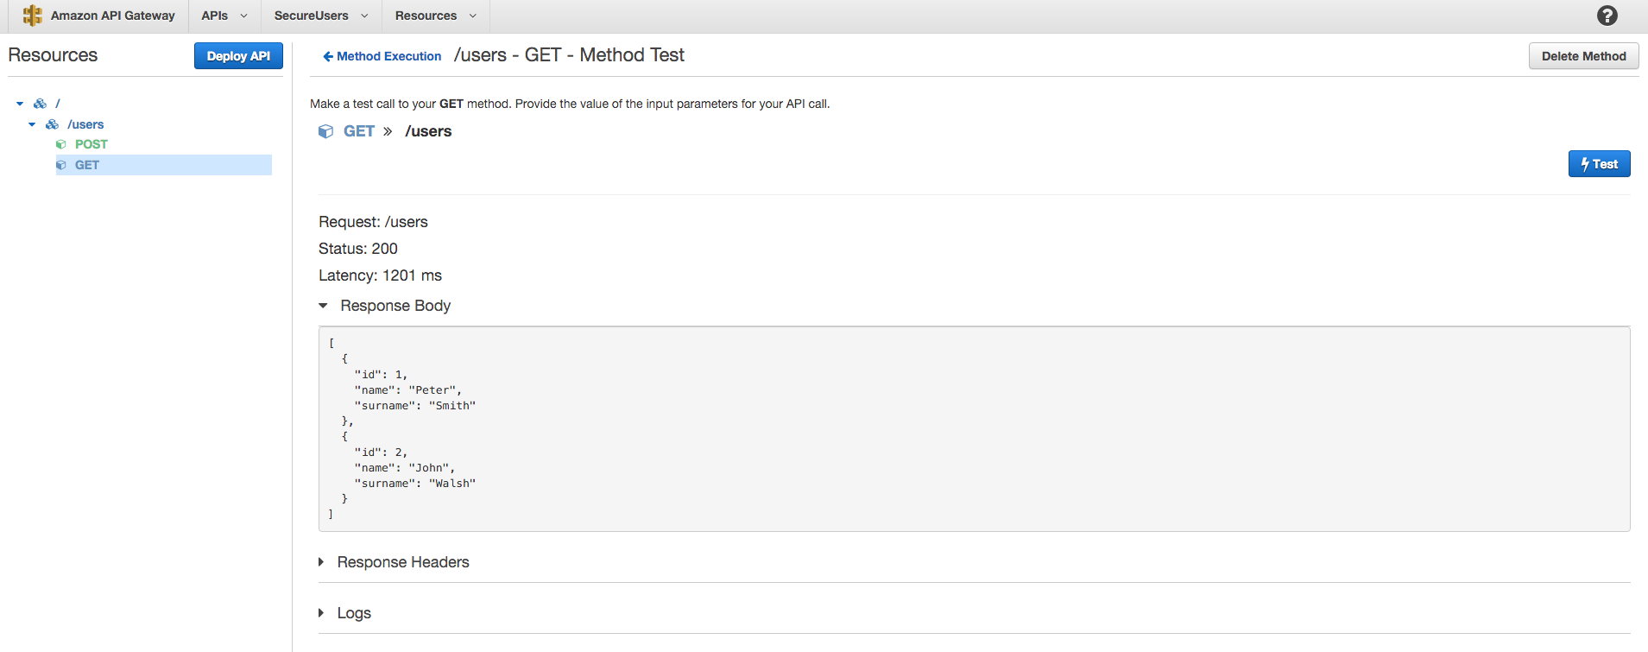This screenshot has width=1648, height=652.
Task: Open the APIs dropdown menu
Action: pos(224,16)
